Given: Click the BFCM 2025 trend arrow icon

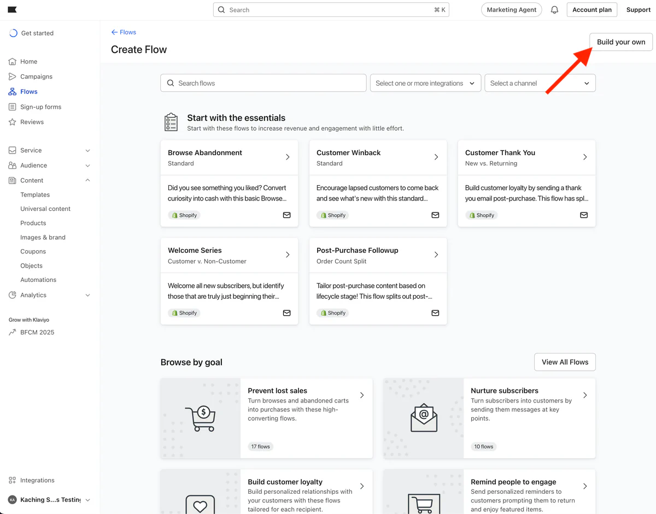Looking at the screenshot, I should (x=13, y=332).
